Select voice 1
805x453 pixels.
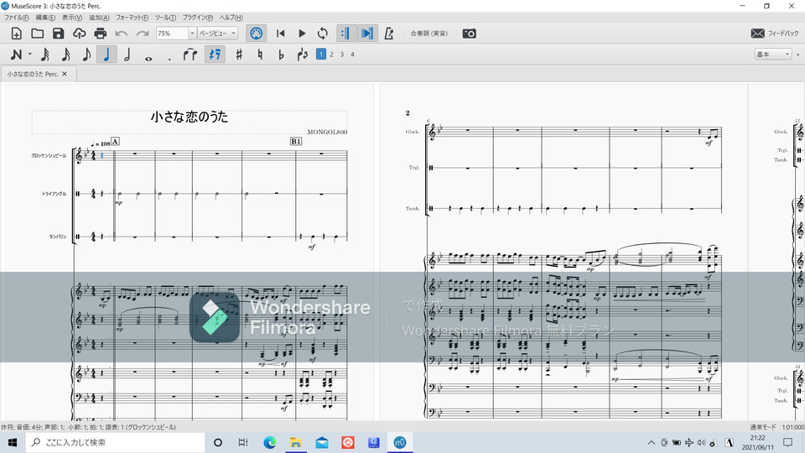(321, 55)
